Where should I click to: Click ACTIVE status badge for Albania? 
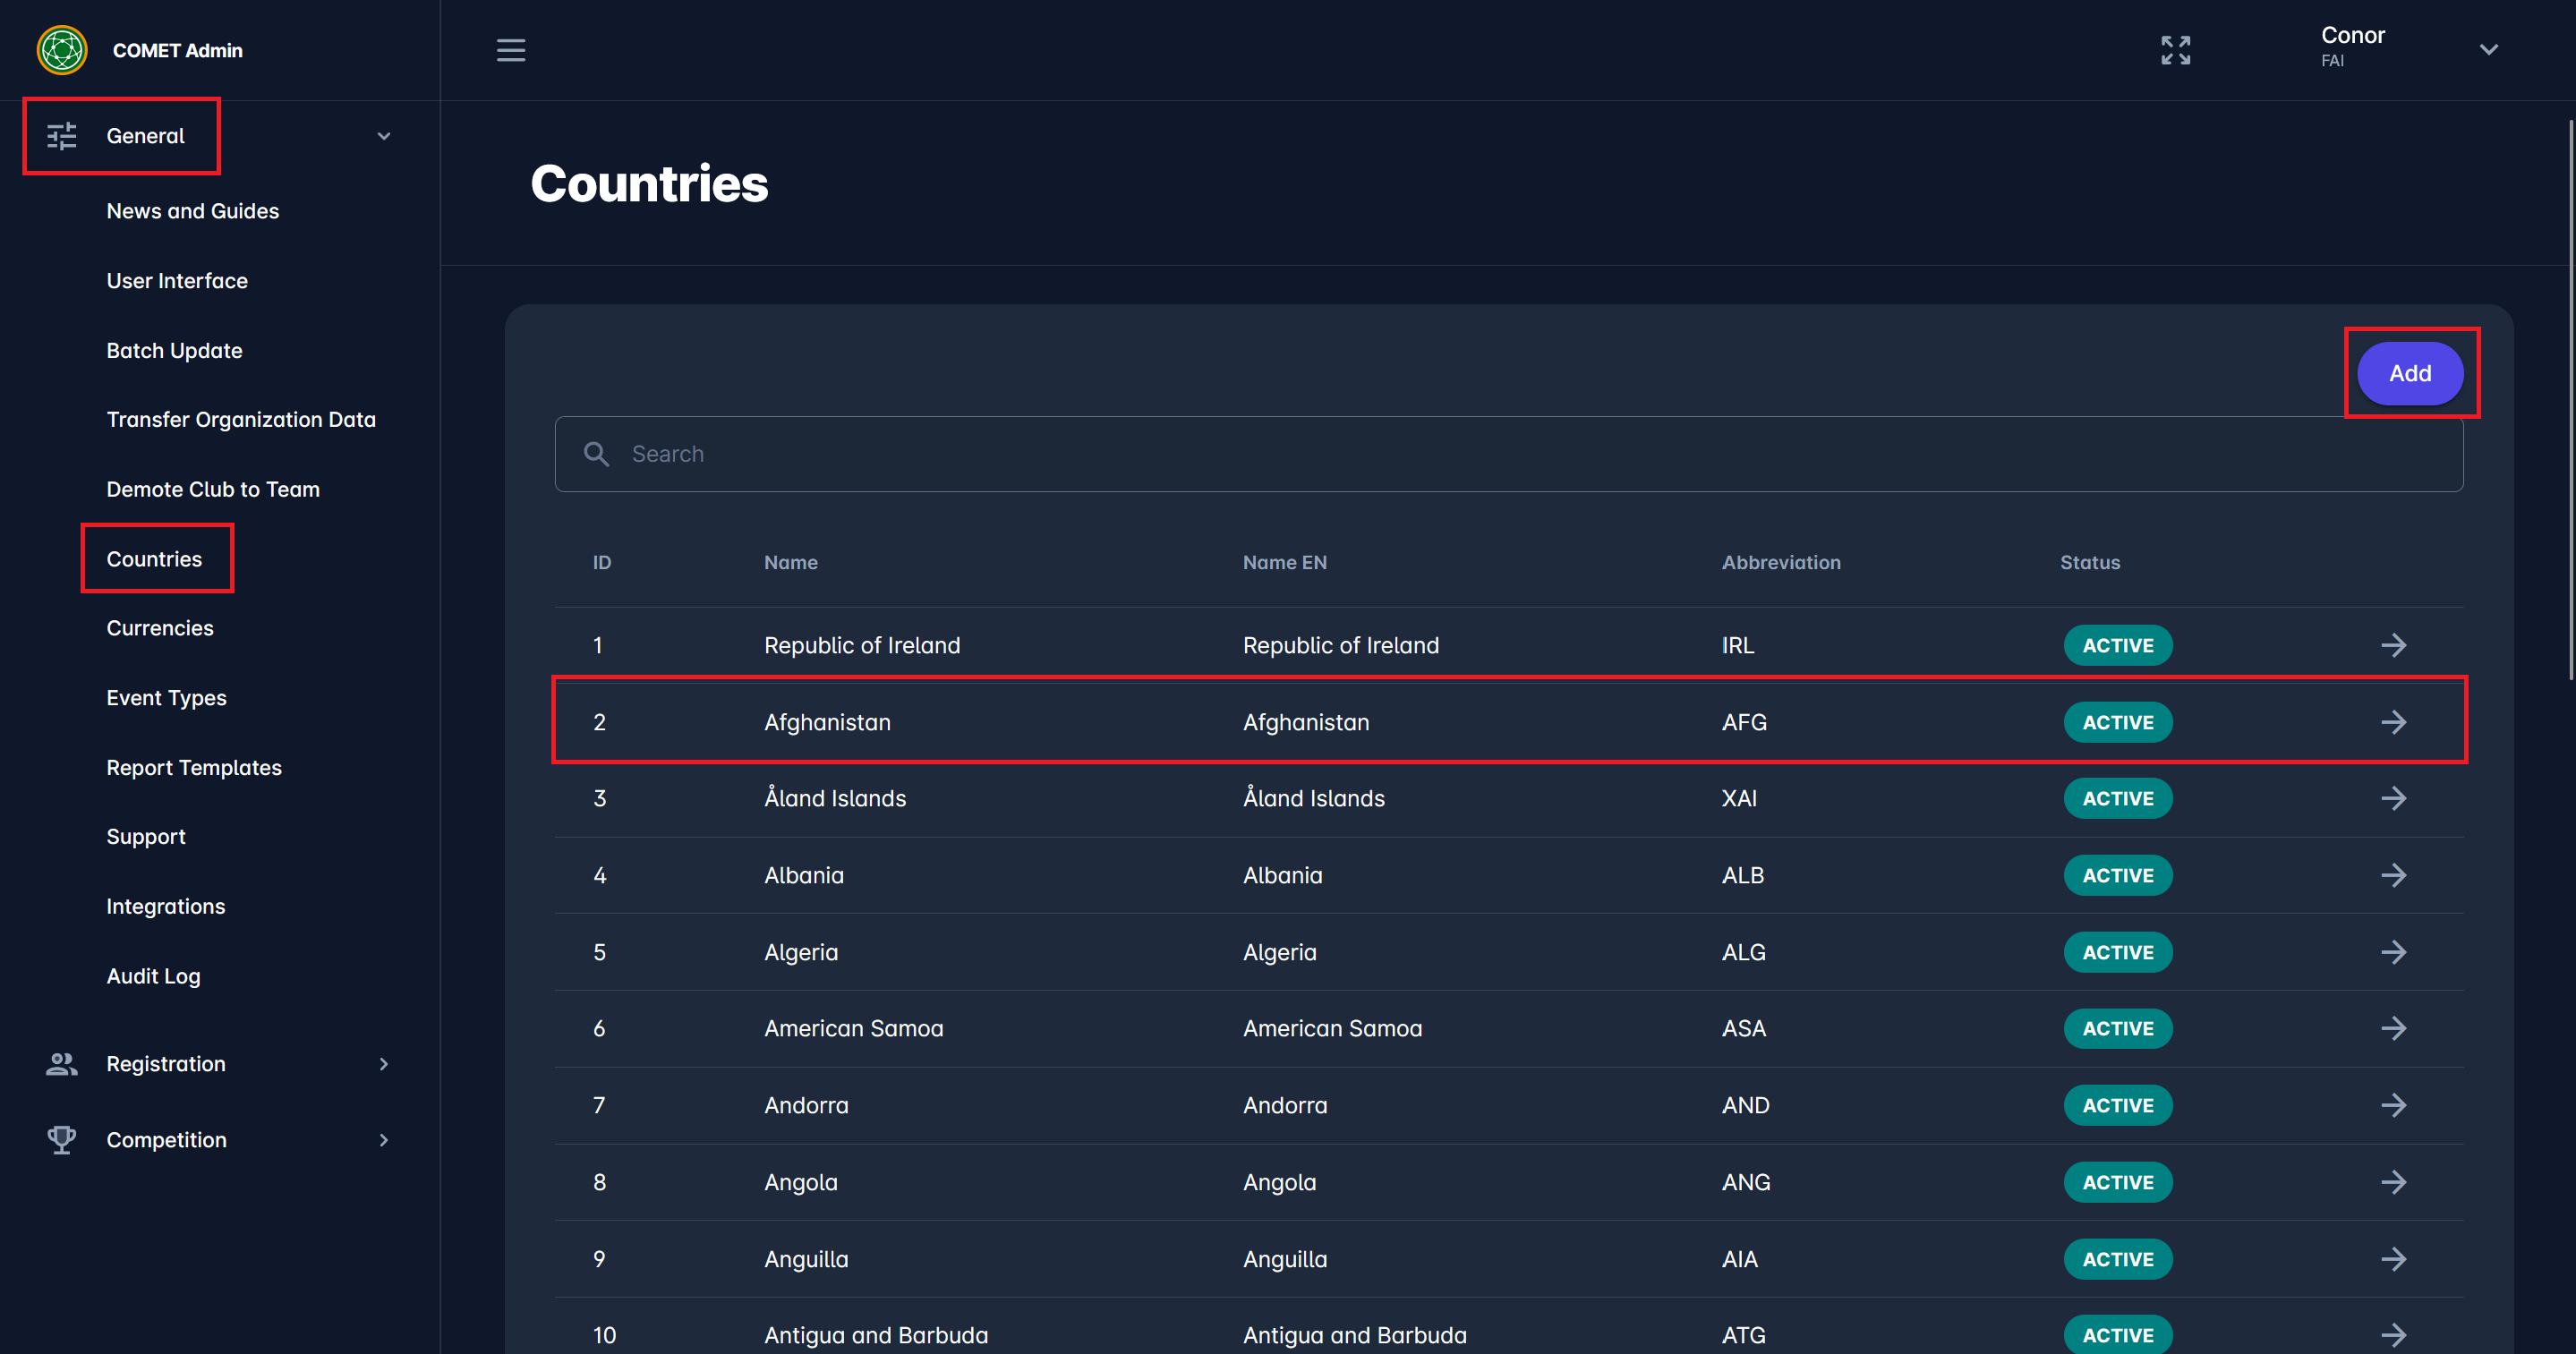click(x=2117, y=875)
